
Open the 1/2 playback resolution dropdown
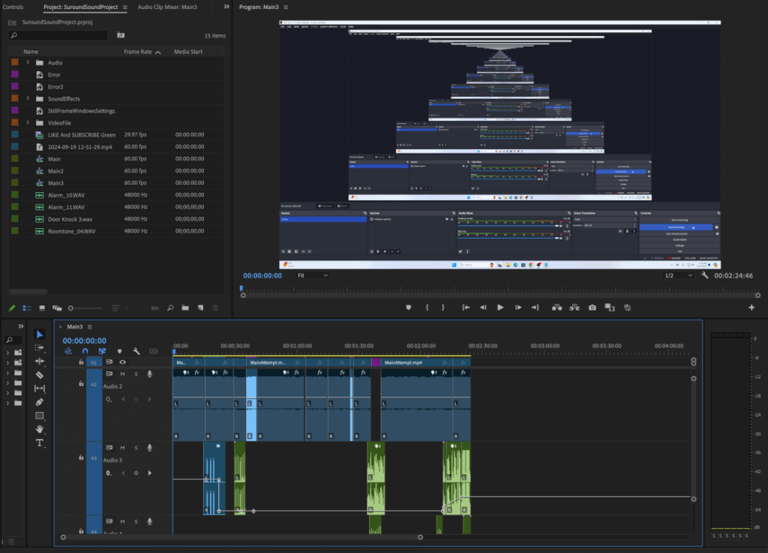tap(679, 275)
